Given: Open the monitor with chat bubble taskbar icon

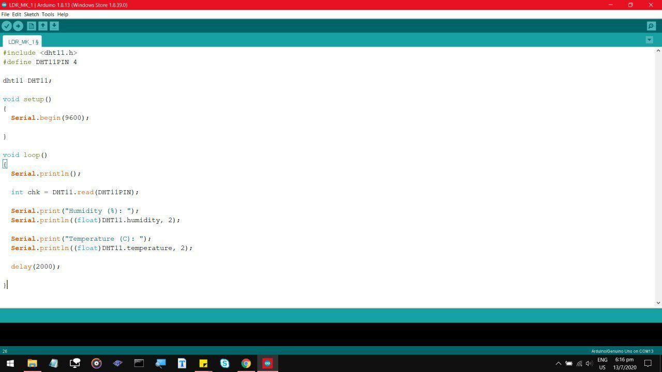Looking at the screenshot, I should (x=75, y=364).
